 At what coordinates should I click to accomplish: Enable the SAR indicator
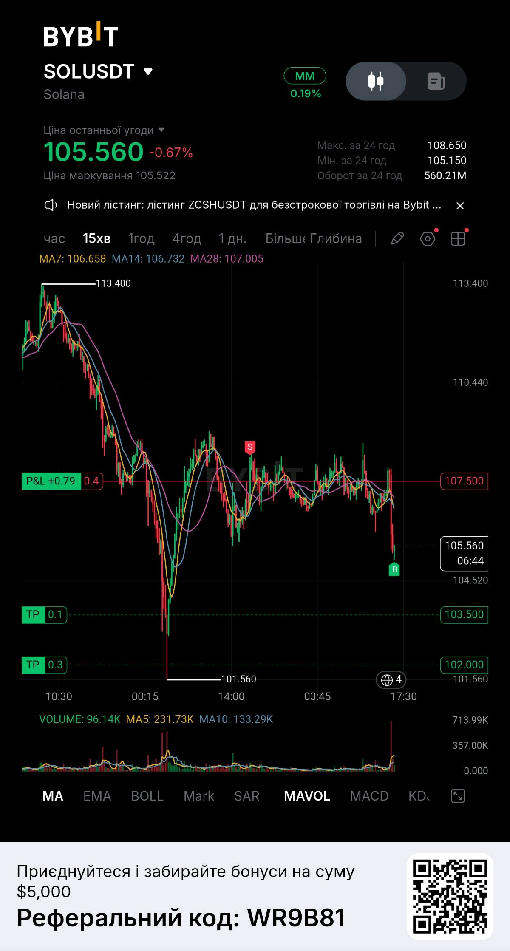(247, 796)
